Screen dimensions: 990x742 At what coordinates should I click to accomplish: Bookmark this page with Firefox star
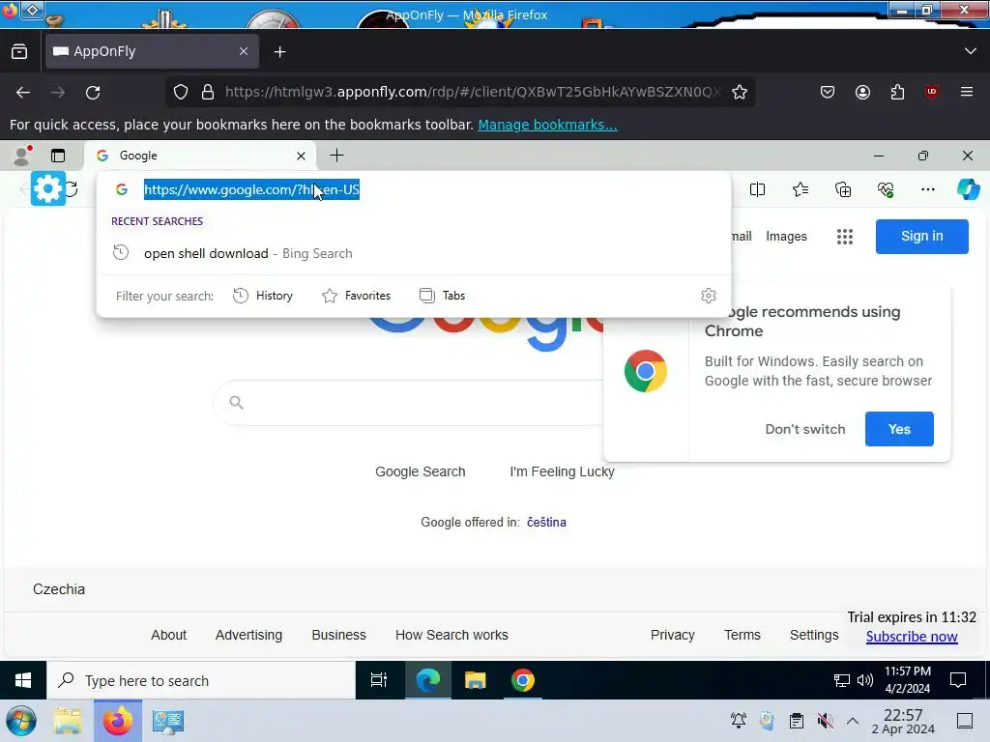coord(740,92)
